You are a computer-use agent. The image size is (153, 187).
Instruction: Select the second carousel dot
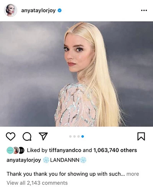pyautogui.click(x=75, y=136)
